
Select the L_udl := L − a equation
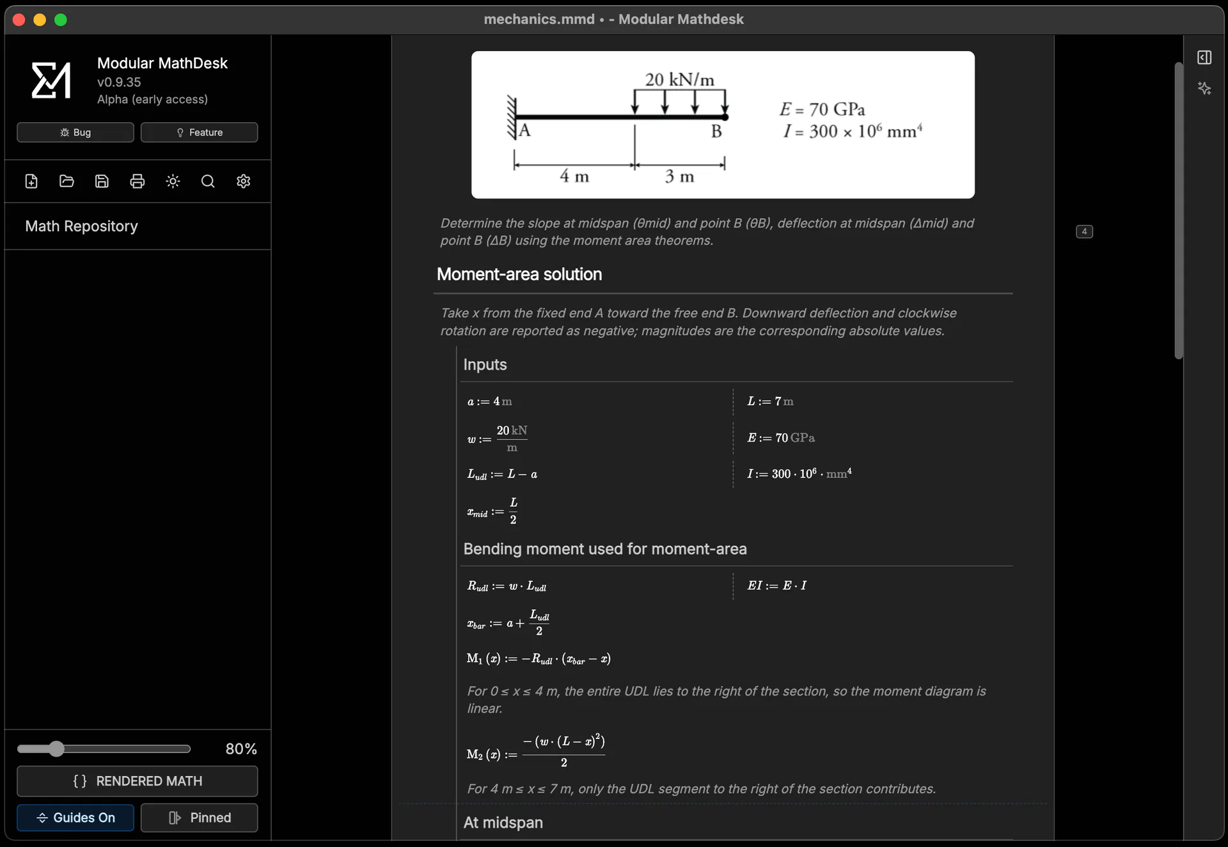coord(502,474)
